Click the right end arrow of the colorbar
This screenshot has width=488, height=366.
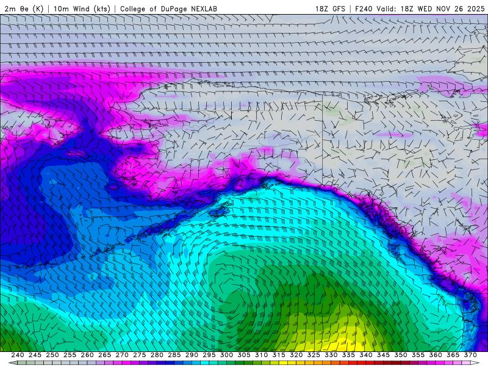click(x=475, y=363)
